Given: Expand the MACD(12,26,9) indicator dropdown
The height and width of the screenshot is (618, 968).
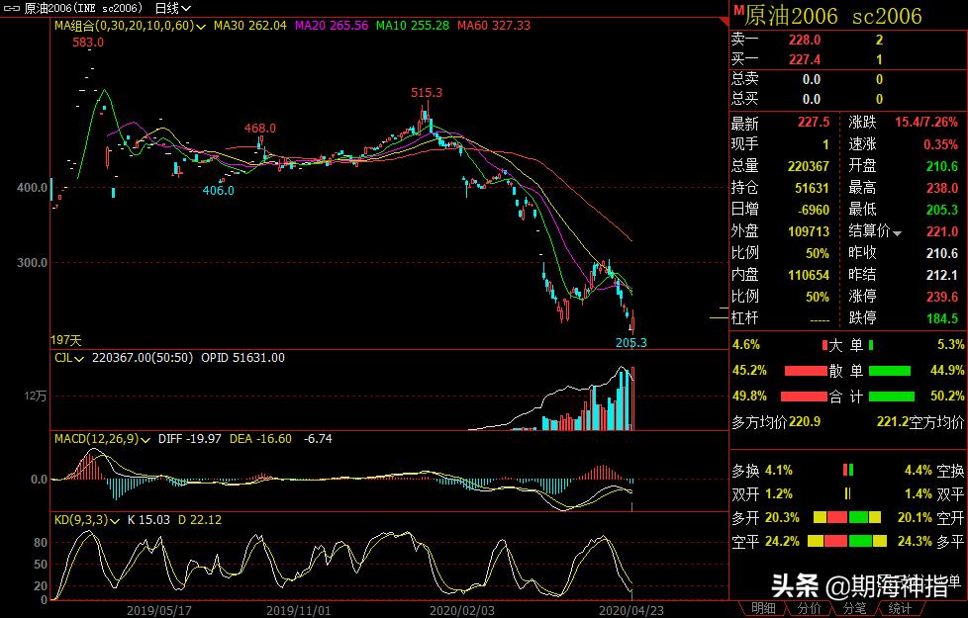Looking at the screenshot, I should pos(145,440).
